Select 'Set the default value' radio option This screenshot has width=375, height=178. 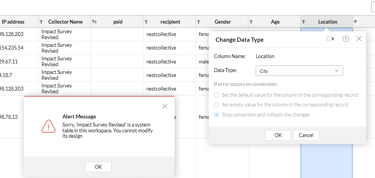[216, 95]
